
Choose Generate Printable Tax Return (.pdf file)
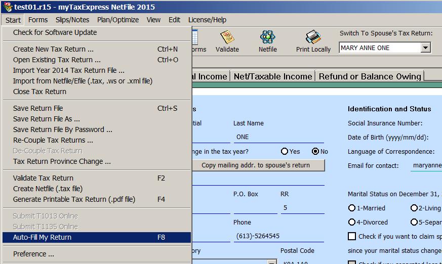click(97, 200)
